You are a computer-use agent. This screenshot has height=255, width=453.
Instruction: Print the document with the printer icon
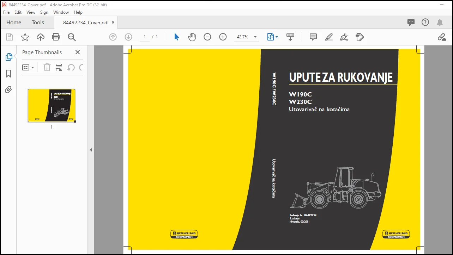56,37
